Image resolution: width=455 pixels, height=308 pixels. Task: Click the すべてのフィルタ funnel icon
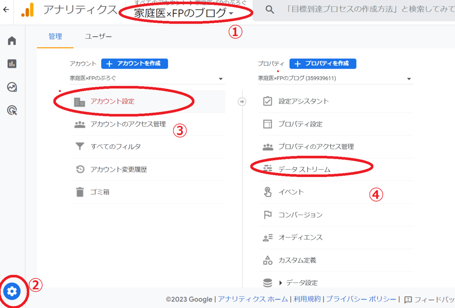click(80, 147)
